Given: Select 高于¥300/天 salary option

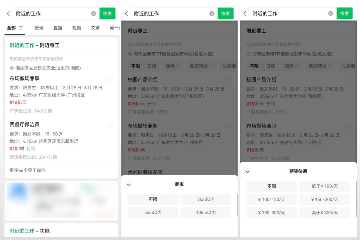Looking at the screenshot, I should (325, 213).
